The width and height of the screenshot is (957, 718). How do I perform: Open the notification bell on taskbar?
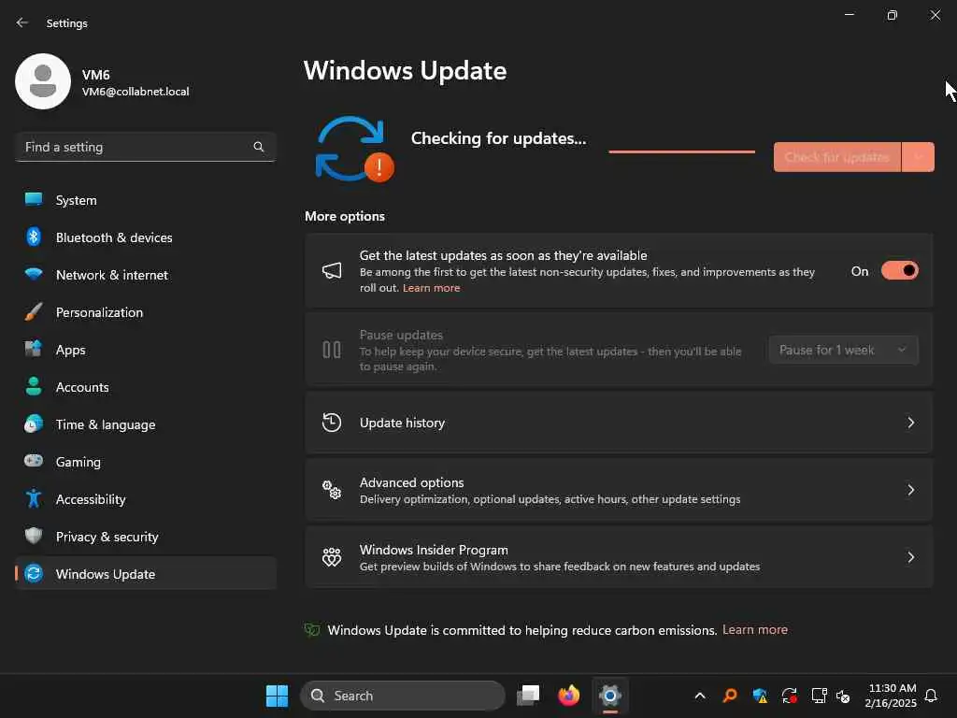click(931, 696)
